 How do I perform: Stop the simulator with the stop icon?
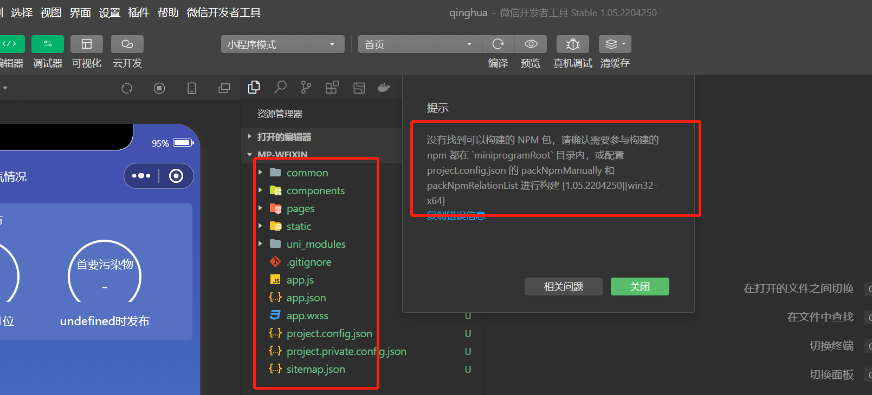(159, 88)
